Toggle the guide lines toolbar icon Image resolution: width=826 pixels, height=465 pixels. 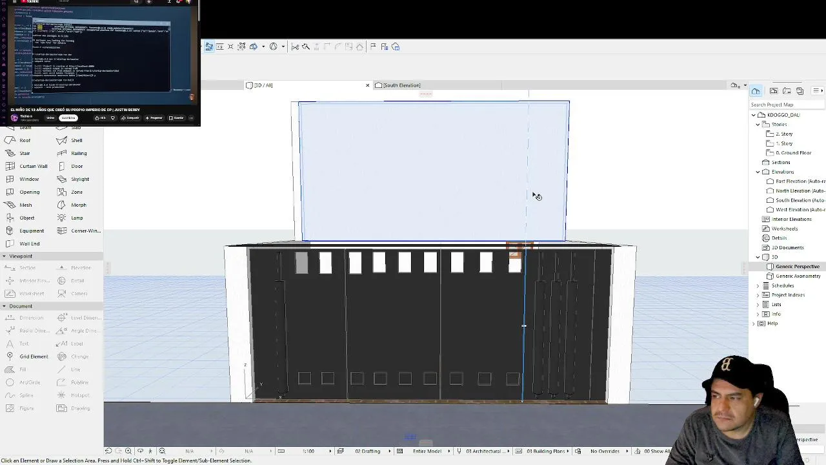[209, 46]
